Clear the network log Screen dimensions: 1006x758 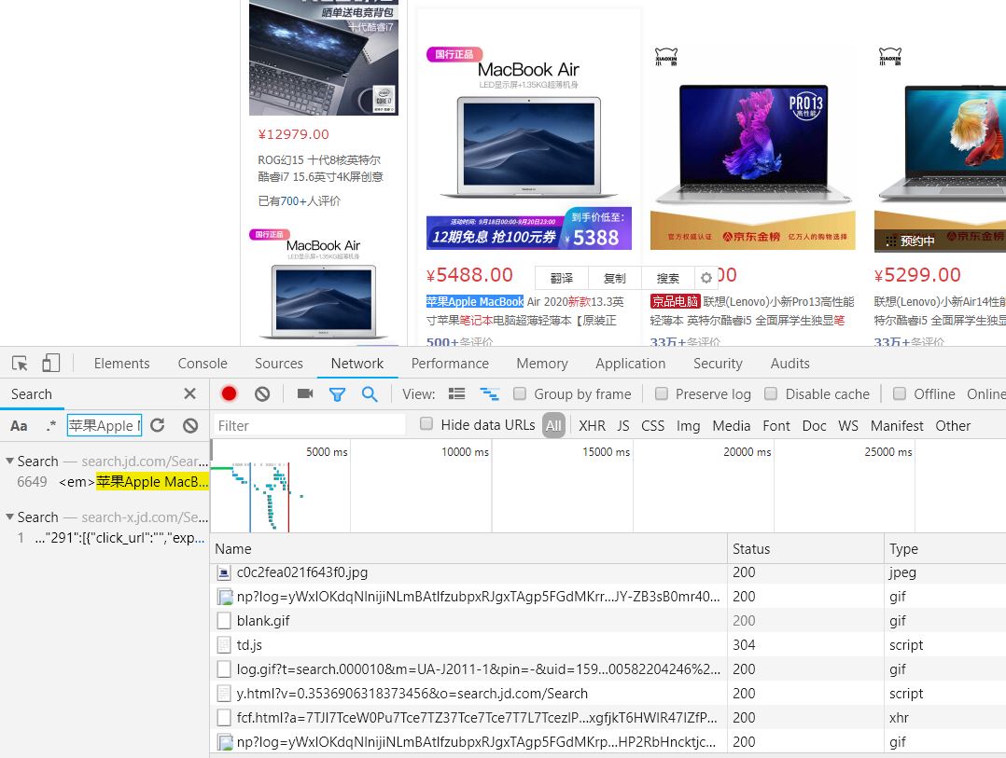(261, 393)
